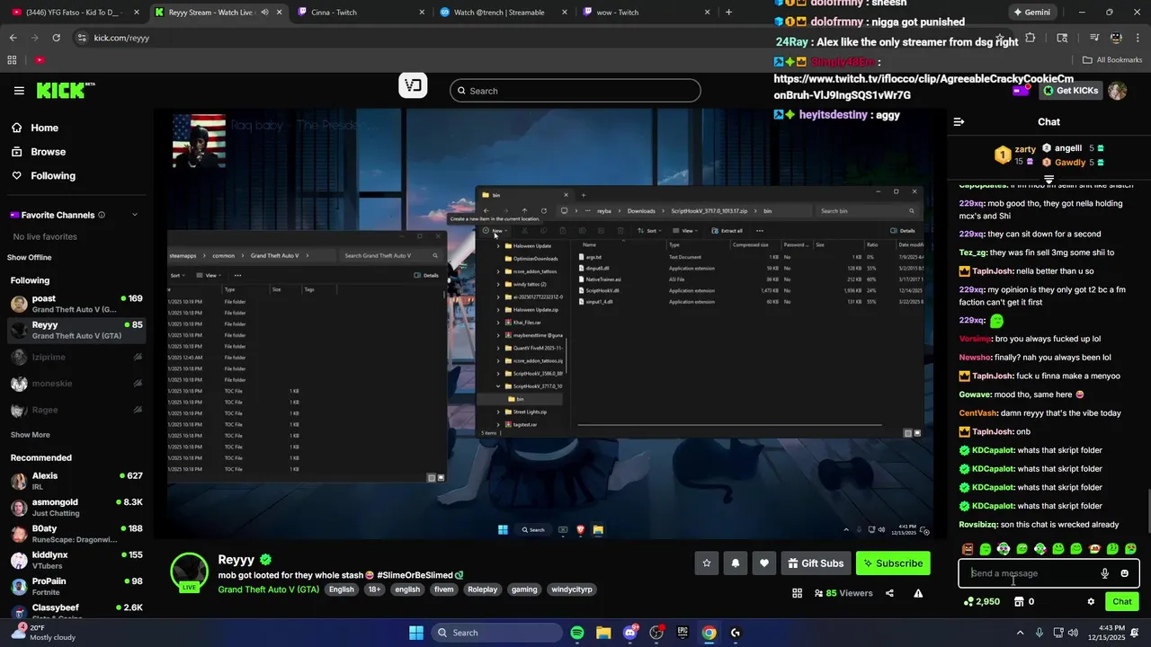Open Logitech G HUB from taskbar
This screenshot has height=647, width=1151.
[736, 633]
